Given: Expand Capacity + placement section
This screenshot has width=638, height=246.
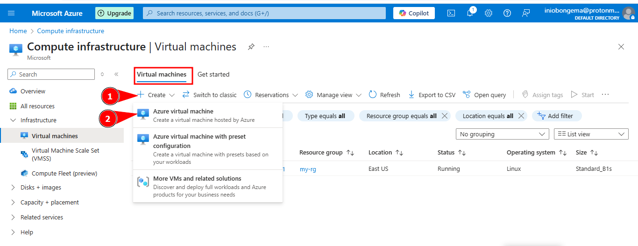Looking at the screenshot, I should [x=13, y=202].
